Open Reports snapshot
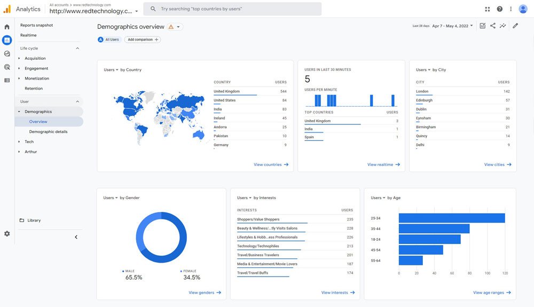 [36, 25]
